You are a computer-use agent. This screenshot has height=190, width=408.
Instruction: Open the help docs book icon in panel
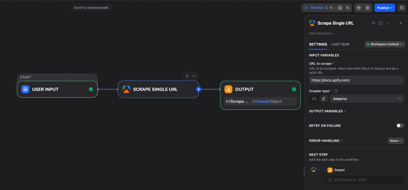[x=381, y=23]
